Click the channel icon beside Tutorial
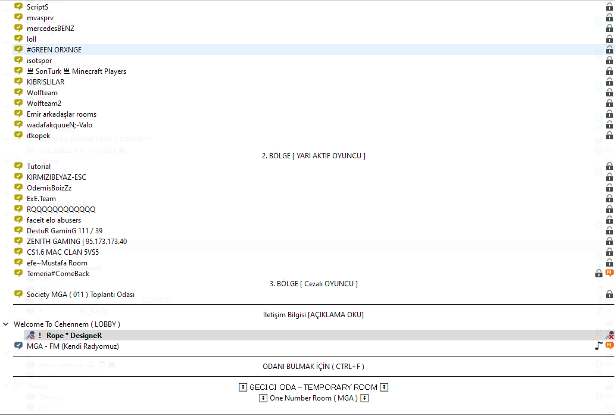This screenshot has width=615, height=416. [x=18, y=166]
